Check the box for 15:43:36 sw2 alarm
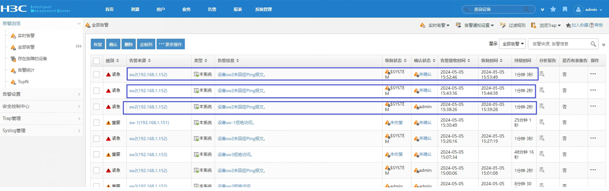Viewport: 609px width, 191px height. tap(96, 91)
